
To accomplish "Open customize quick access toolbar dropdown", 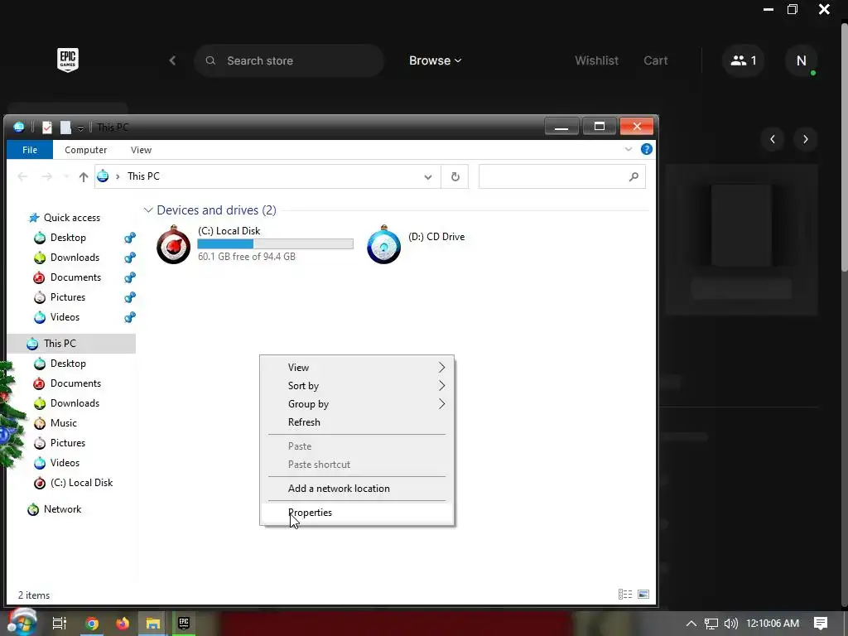I will tap(80, 128).
